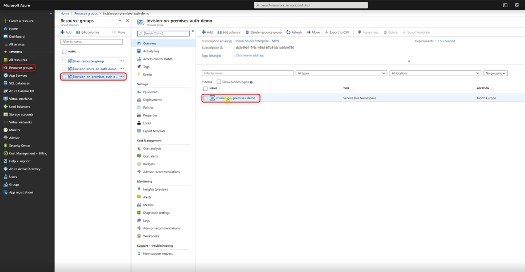Open the 1 Succeeded deployments link
Image resolution: width=525 pixels, height=272 pixels.
coord(446,41)
